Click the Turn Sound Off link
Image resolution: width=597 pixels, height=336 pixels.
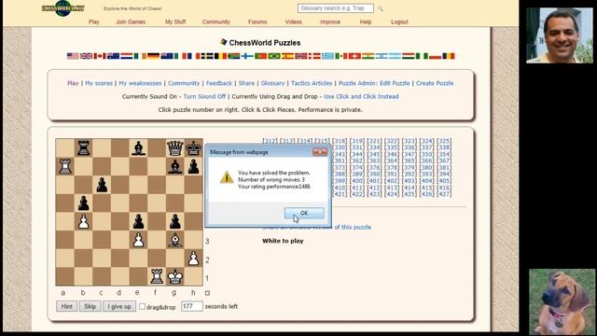[204, 96]
